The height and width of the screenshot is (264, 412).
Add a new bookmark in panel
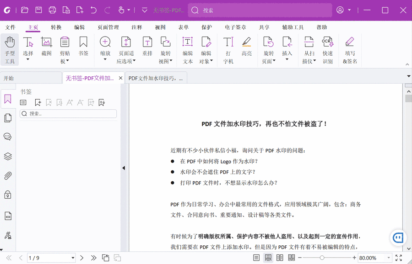38,102
